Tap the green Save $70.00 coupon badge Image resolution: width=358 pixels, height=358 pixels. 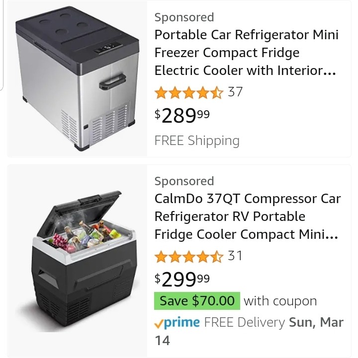[x=197, y=301]
